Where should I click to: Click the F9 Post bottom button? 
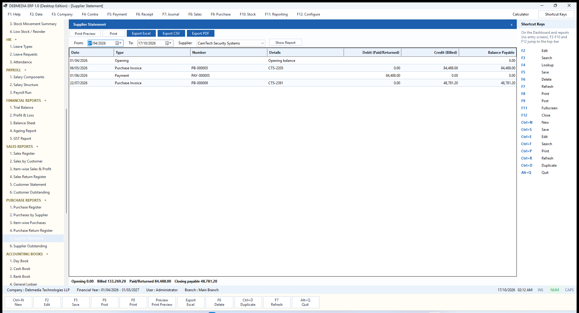104,302
